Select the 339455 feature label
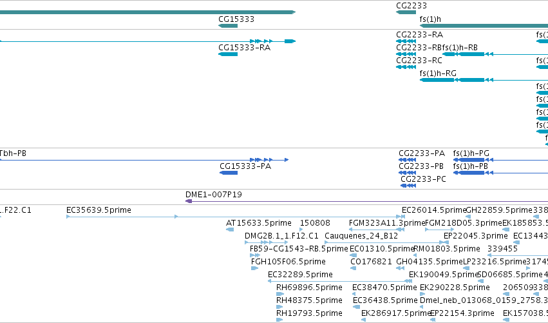 tap(502, 249)
